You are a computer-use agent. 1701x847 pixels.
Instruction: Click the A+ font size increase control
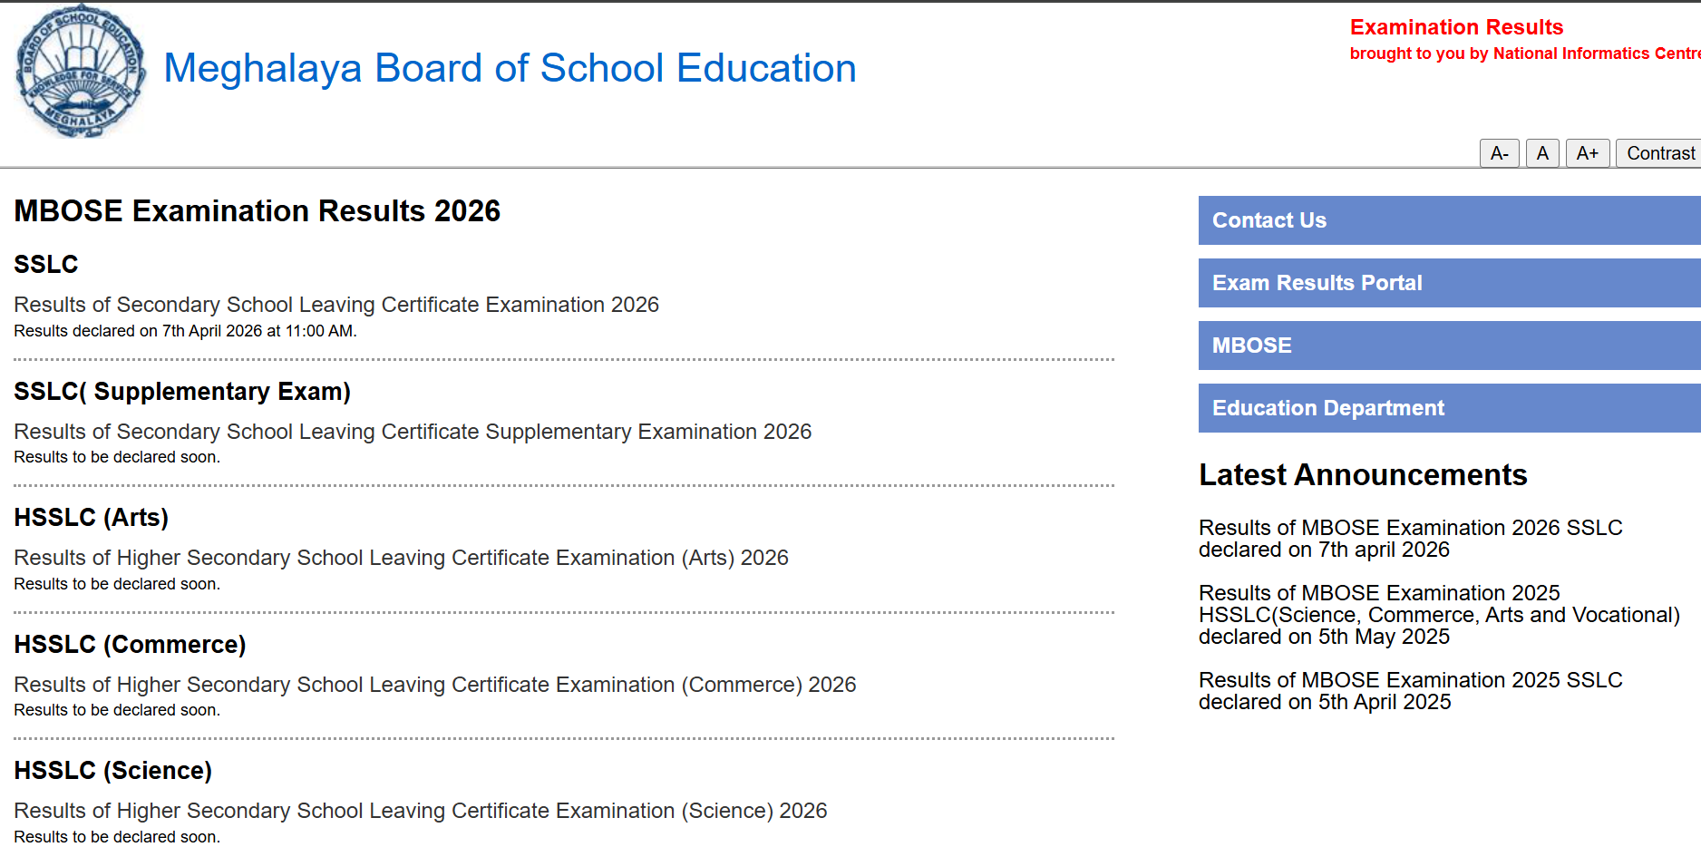pyautogui.click(x=1588, y=152)
